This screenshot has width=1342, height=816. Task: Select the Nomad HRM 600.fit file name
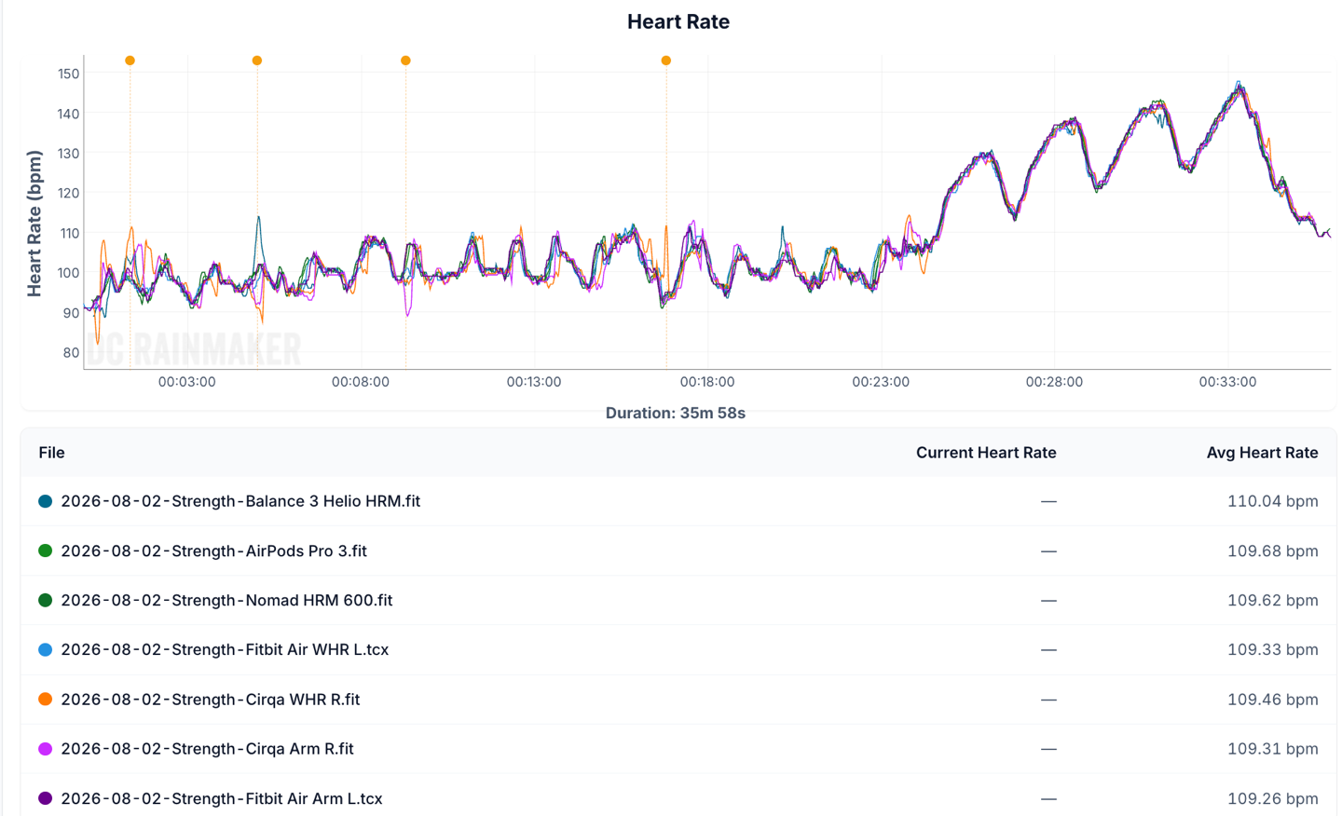[x=226, y=600]
